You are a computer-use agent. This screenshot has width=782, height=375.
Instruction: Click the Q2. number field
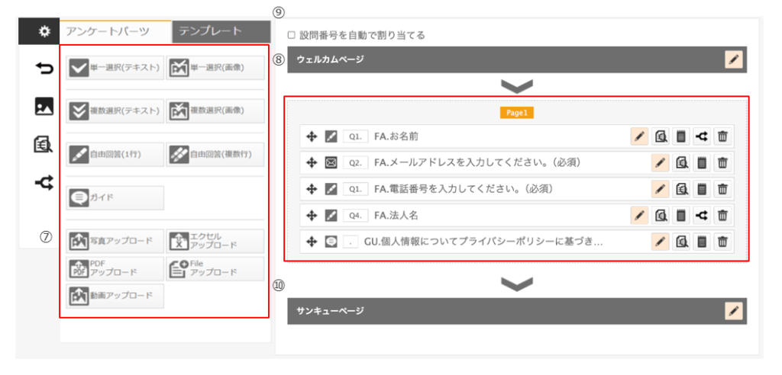(x=356, y=163)
